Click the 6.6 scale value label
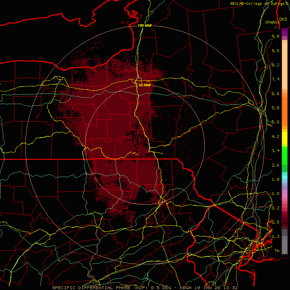Image resolution: width=290 pixels, height=290 pixels. click(275, 93)
